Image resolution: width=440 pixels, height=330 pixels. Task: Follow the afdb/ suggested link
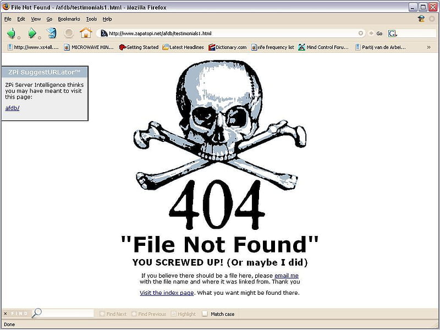click(12, 108)
